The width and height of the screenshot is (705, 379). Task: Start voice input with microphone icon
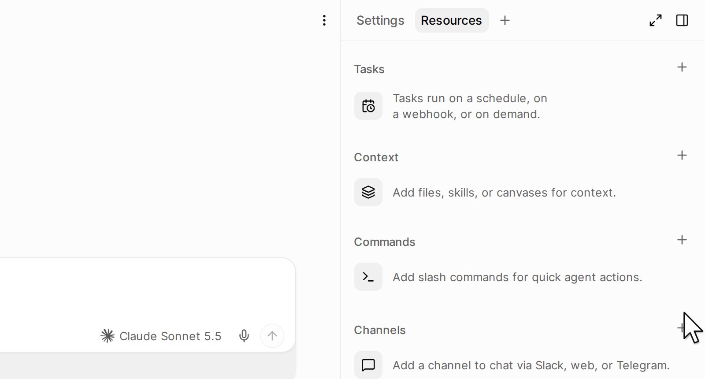(244, 336)
